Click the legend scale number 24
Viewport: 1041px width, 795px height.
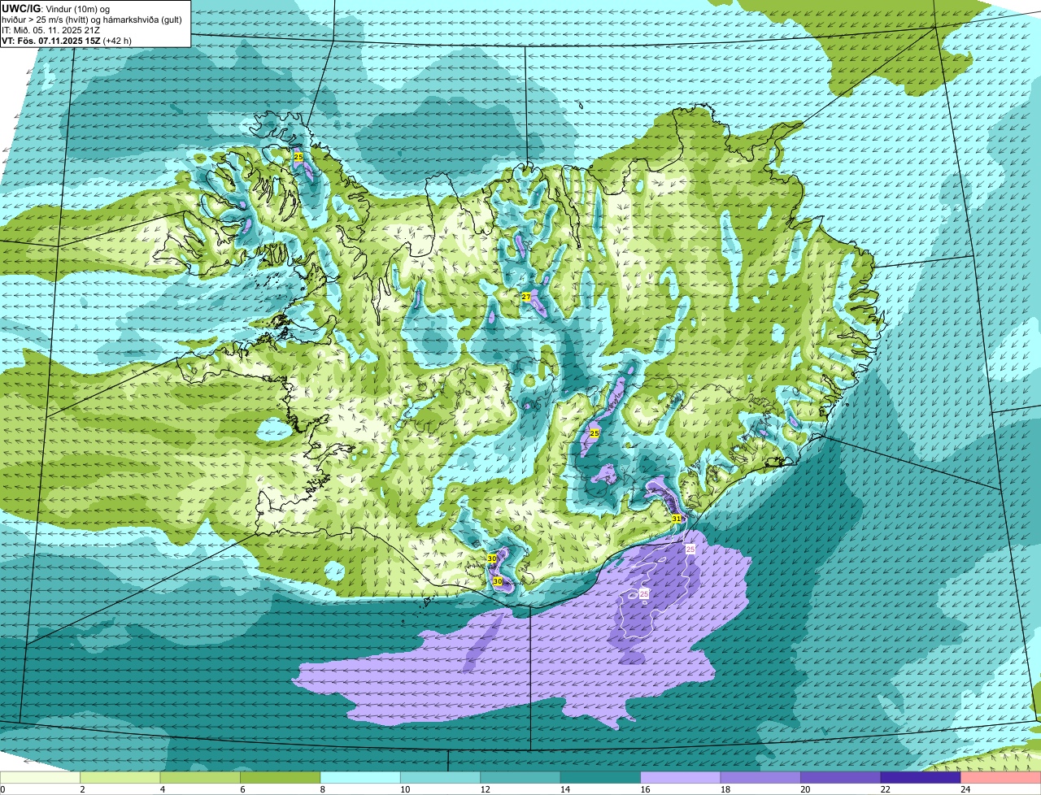tap(965, 789)
